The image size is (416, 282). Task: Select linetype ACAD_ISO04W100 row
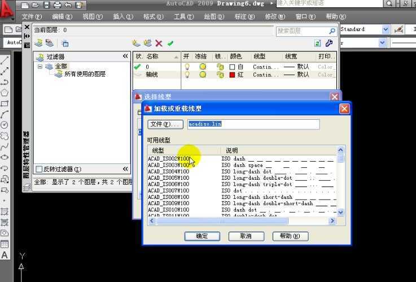242,172
